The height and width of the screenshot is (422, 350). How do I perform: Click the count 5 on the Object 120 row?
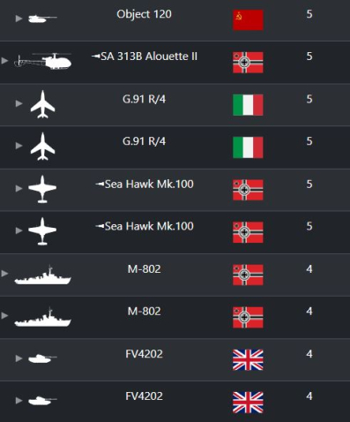309,14
